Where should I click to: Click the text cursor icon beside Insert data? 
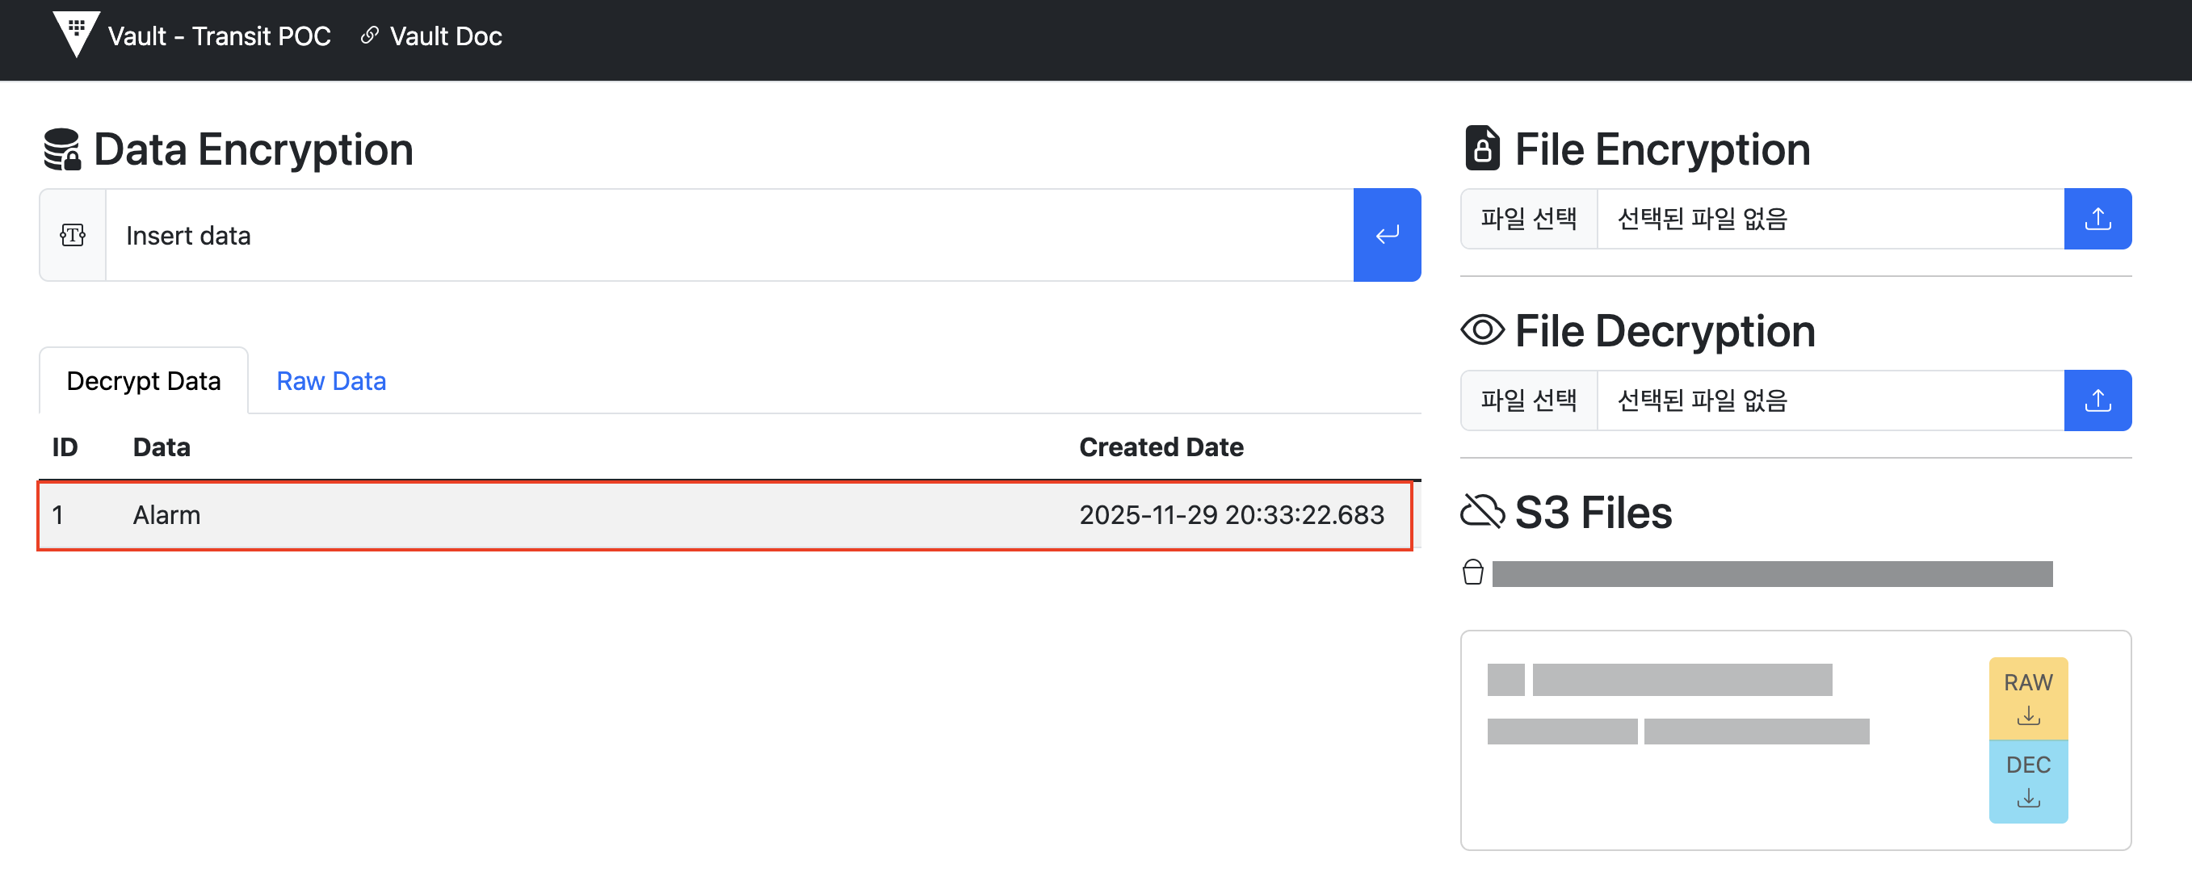coord(73,236)
